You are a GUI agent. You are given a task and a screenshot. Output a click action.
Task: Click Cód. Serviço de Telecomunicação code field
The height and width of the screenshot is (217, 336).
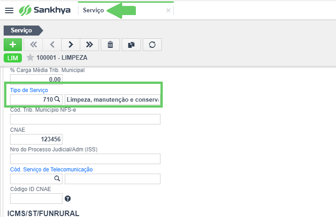(x=32, y=179)
